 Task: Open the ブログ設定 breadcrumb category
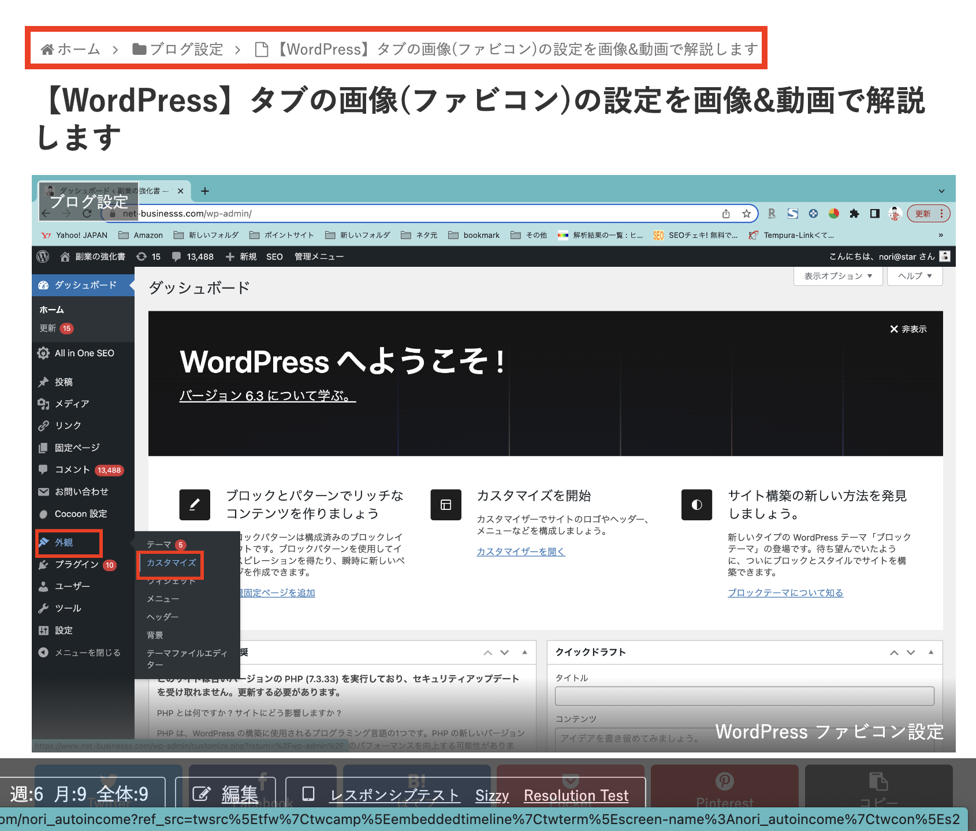point(178,49)
